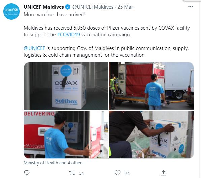View the DELIVERING truck photo

[66, 134]
